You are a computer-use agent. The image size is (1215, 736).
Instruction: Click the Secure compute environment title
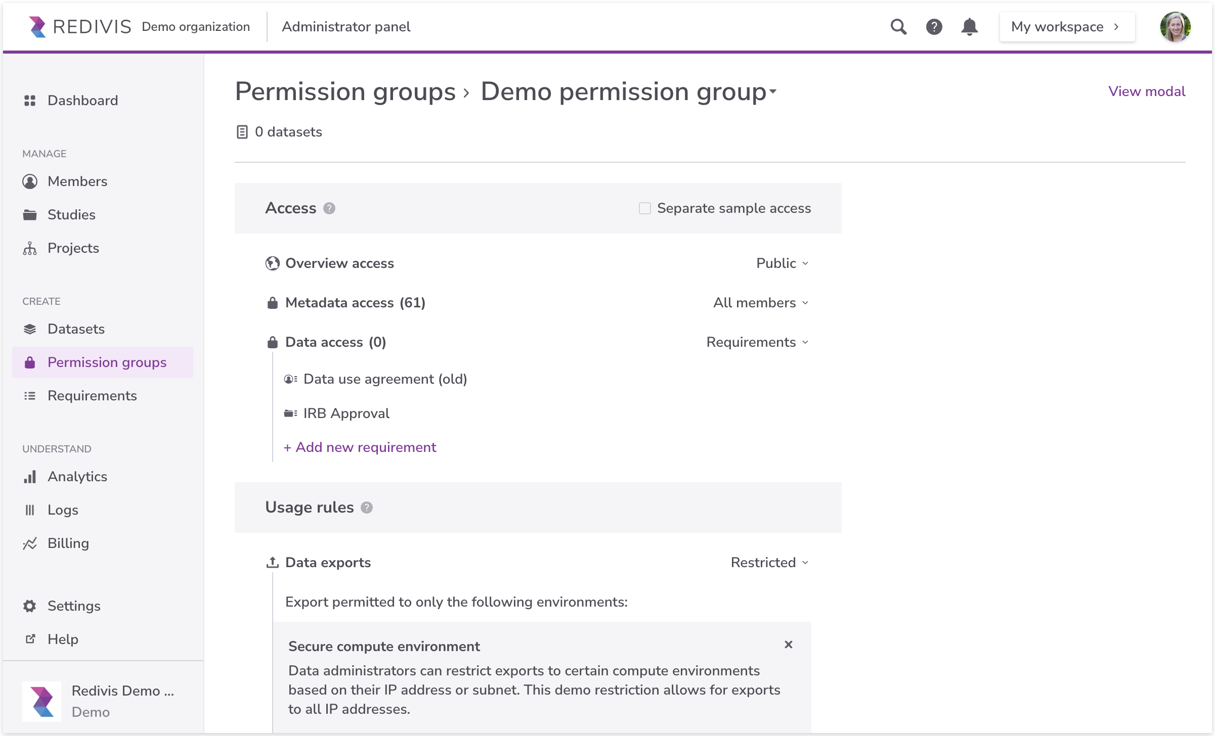[x=384, y=647]
